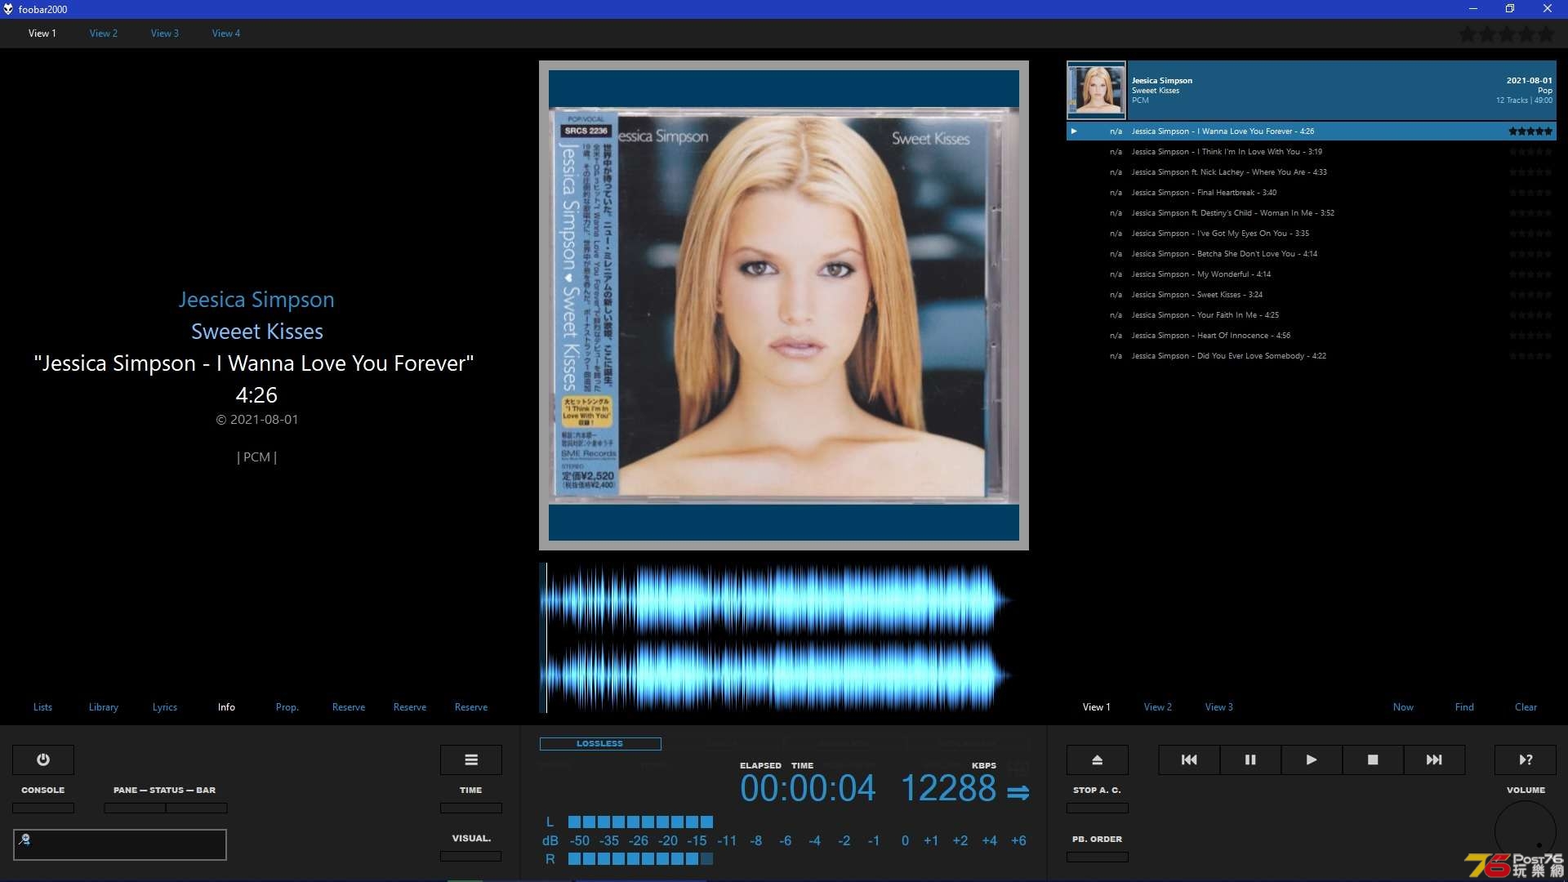Screen dimensions: 1568x882
Task: Select track Final Heartbreak
Action: [1312, 192]
